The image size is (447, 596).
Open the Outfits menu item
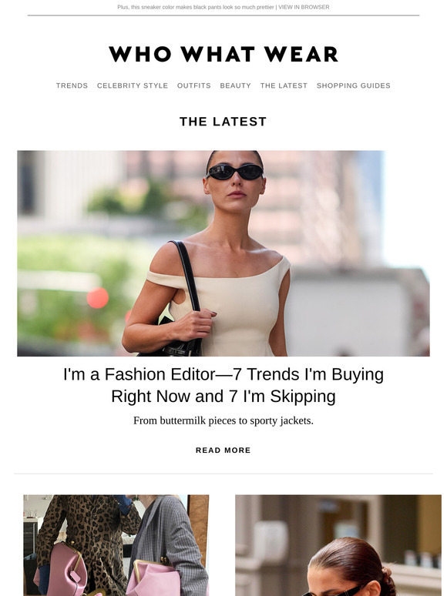193,85
